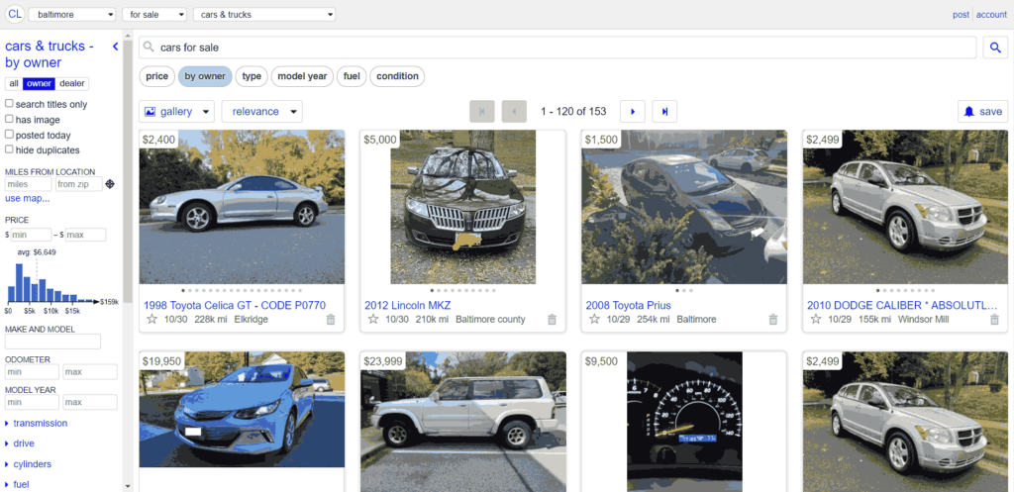Focus the cars for sale search field
This screenshot has height=492, width=1014.
(558, 48)
